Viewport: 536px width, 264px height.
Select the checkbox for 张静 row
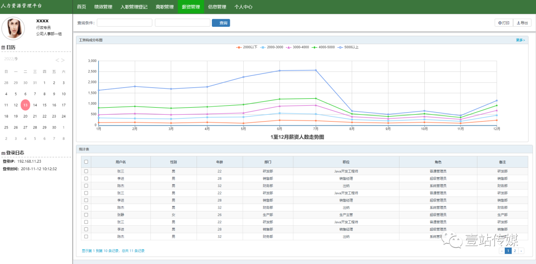86,215
